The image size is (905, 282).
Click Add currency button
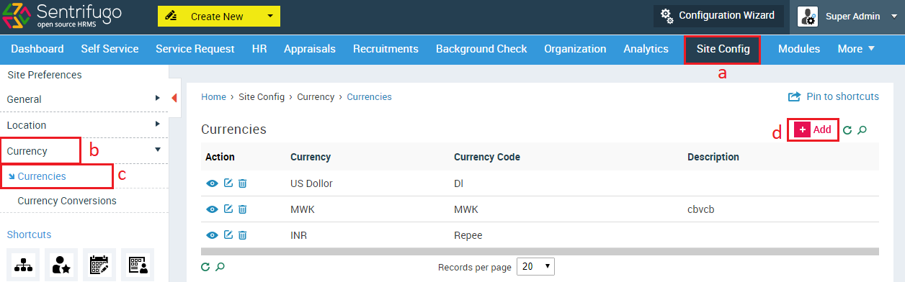coord(813,130)
